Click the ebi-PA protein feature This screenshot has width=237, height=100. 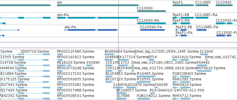[91, 30]
